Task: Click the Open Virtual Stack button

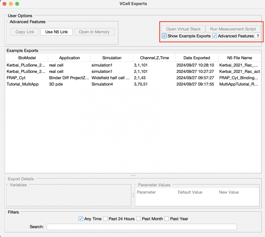Action: pos(183,29)
